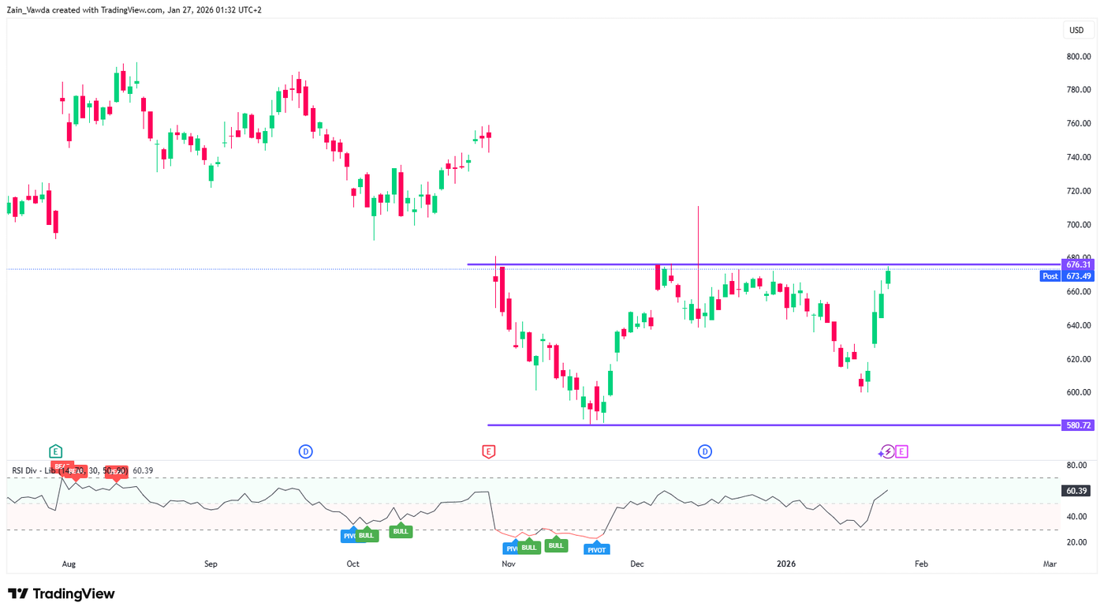Screen dimensions: 1104x614
Task: Click the Mar label on the time axis
Action: point(1050,564)
